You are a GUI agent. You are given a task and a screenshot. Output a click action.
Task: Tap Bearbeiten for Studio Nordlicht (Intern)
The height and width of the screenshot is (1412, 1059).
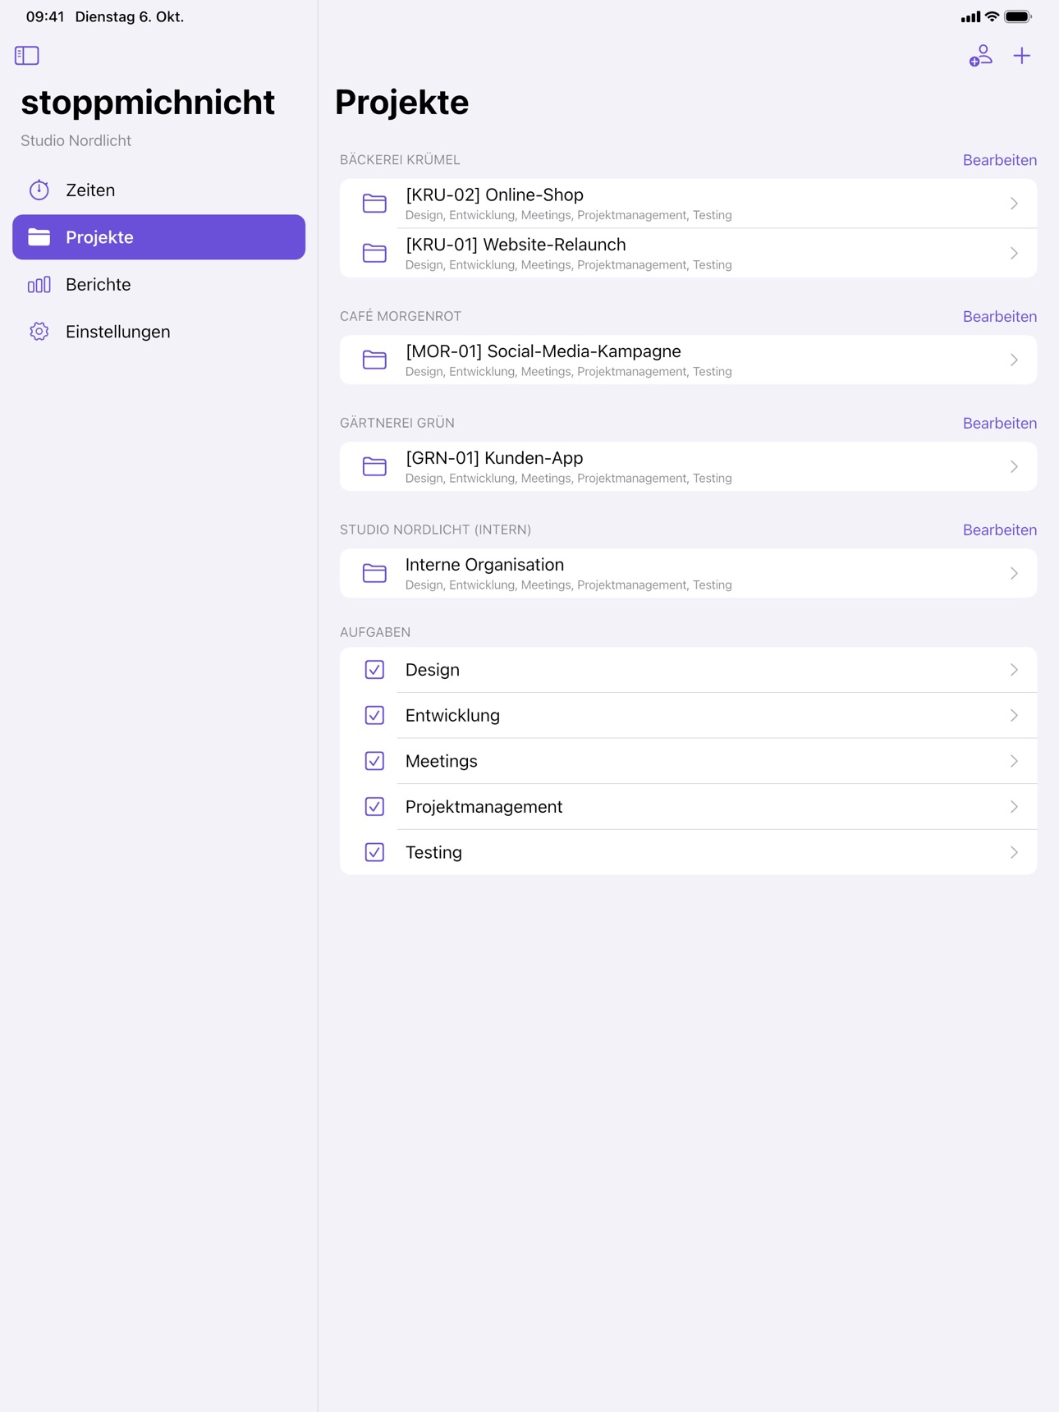pos(999,530)
